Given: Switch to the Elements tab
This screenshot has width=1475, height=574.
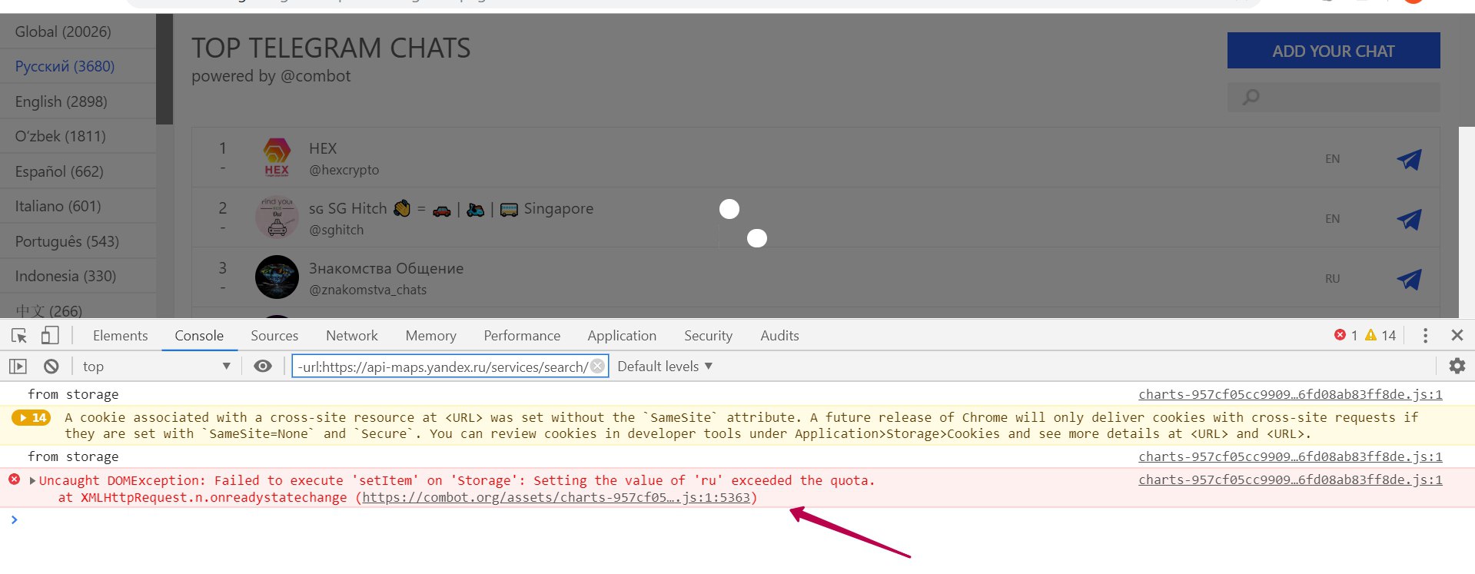Looking at the screenshot, I should [120, 336].
